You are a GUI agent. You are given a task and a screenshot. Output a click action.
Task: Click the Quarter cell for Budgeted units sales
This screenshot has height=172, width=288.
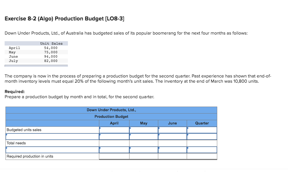[x=202, y=130]
